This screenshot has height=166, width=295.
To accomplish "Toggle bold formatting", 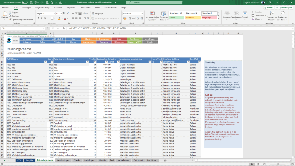I will click(x=38, y=18).
